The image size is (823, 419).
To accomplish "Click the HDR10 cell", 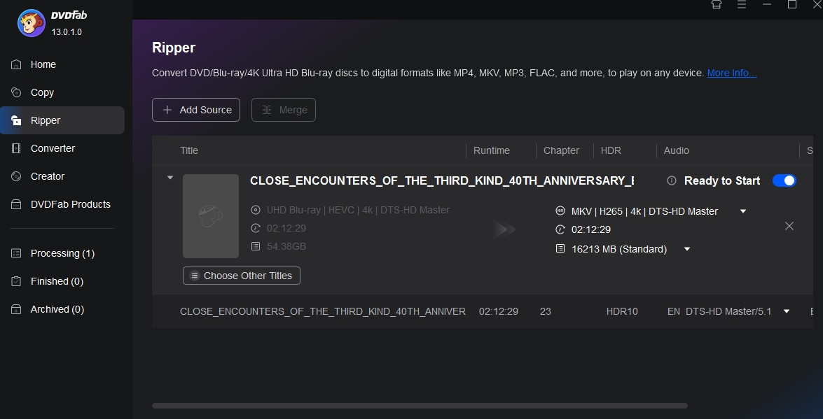I will click(622, 311).
